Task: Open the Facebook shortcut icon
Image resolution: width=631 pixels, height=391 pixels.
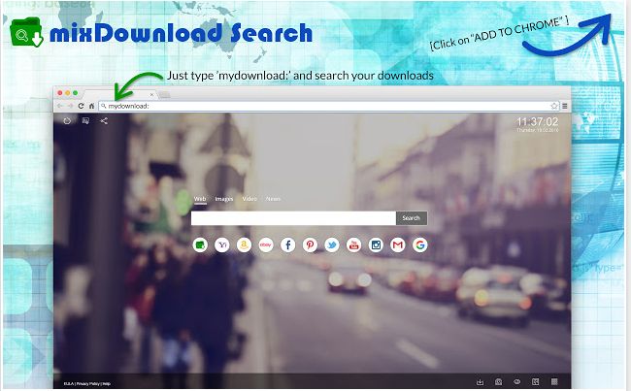Action: [287, 244]
